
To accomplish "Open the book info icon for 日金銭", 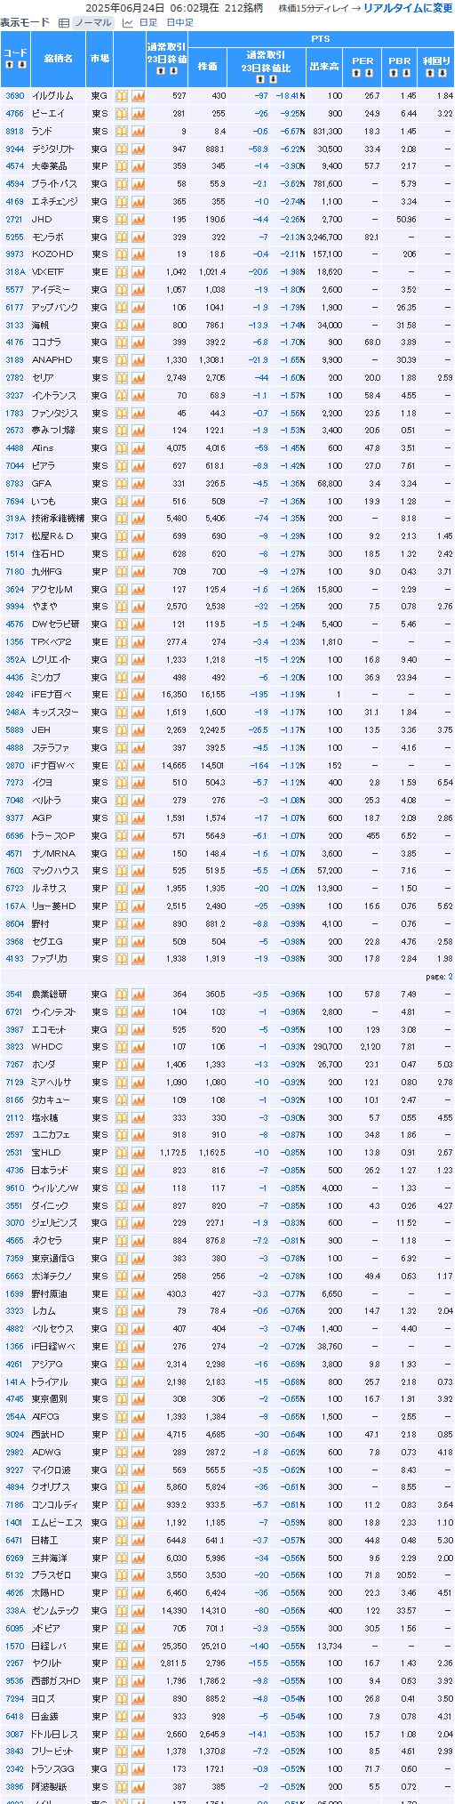I will (x=123, y=1717).
